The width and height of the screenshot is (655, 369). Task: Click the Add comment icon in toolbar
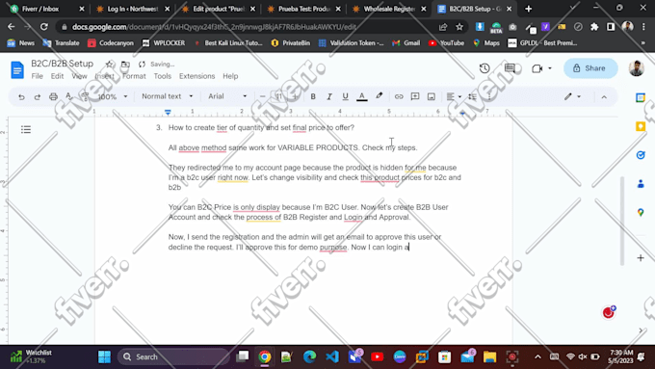tap(415, 96)
